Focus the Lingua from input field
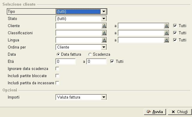The image size is (192, 117). pyautogui.click(x=79, y=40)
